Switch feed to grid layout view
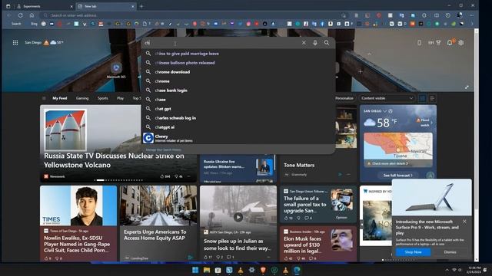 point(422,98)
